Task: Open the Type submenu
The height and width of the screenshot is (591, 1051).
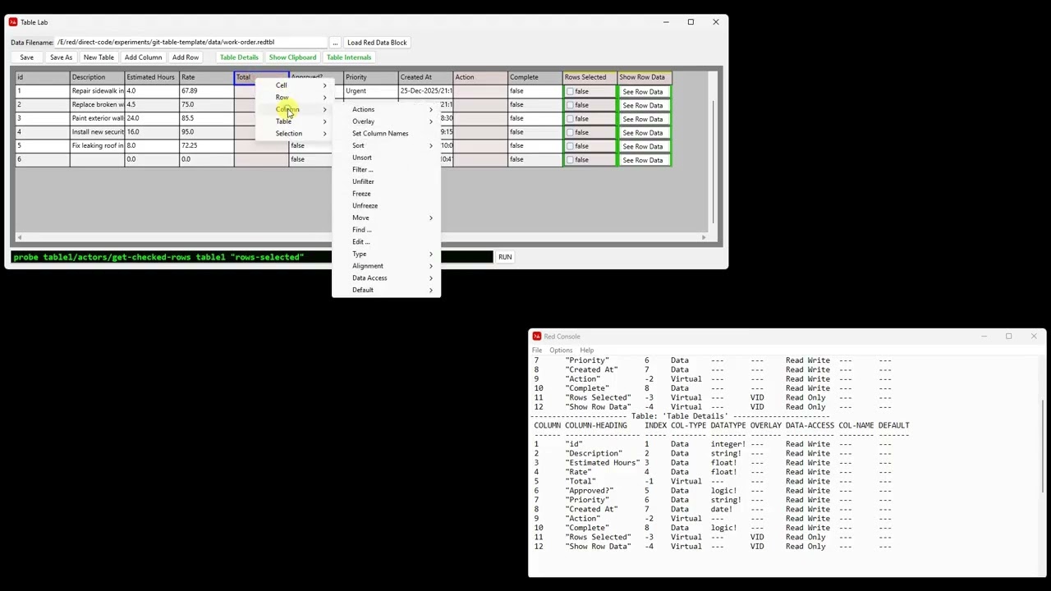Action: (x=386, y=254)
